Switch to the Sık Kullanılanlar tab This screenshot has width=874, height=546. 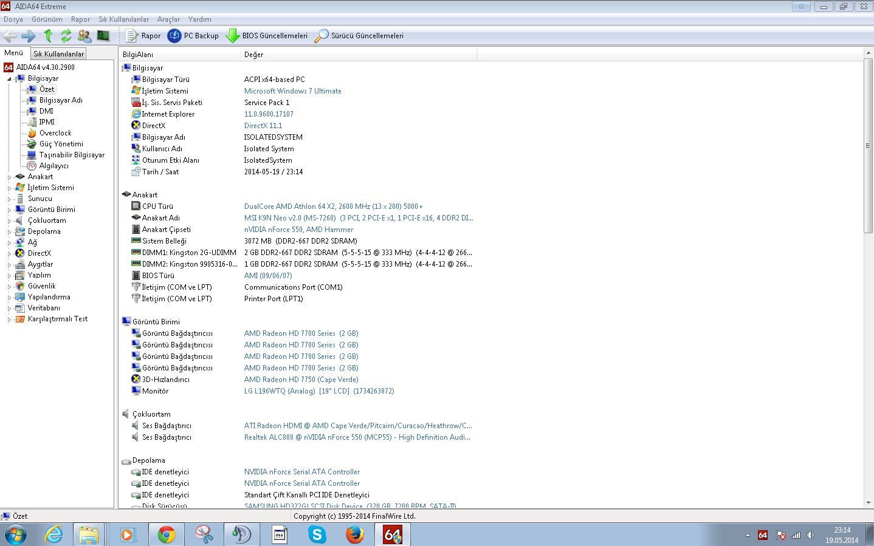[58, 53]
